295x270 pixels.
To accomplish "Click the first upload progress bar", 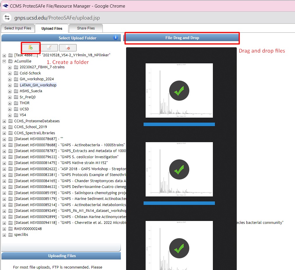I will coord(179,124).
